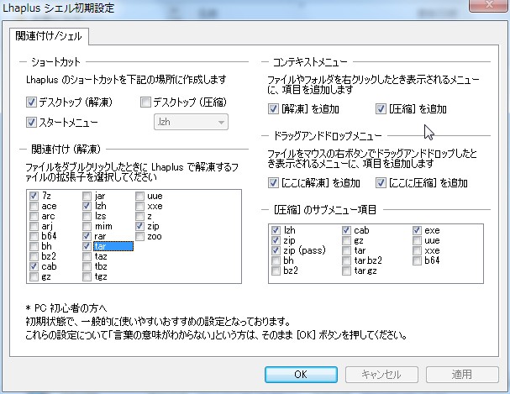The height and width of the screenshot is (394, 510).
Task: Check taz extension association
Action: pyautogui.click(x=87, y=256)
